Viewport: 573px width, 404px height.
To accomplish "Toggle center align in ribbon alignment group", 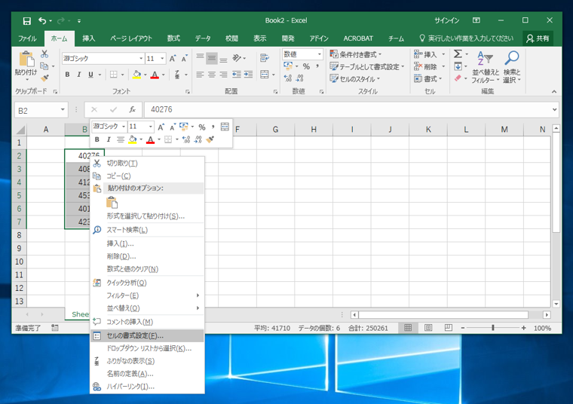I will pos(212,75).
